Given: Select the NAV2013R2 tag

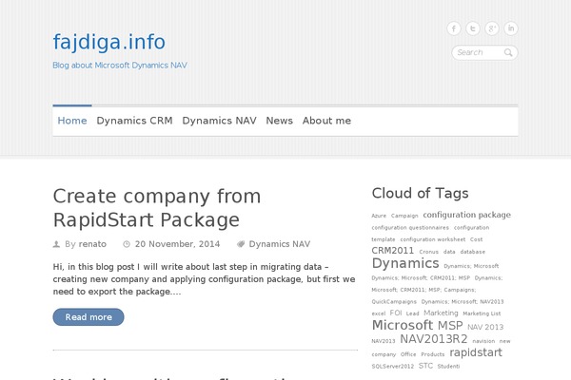Looking at the screenshot, I should click(434, 339).
